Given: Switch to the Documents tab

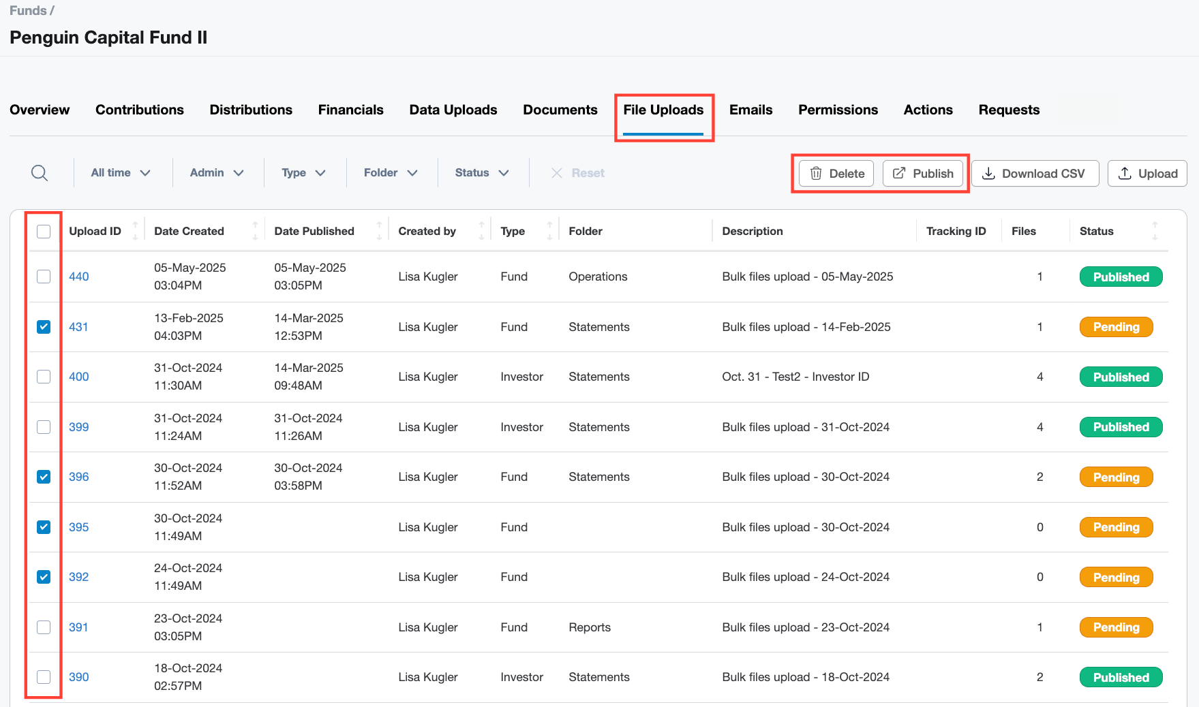Looking at the screenshot, I should tap(560, 110).
